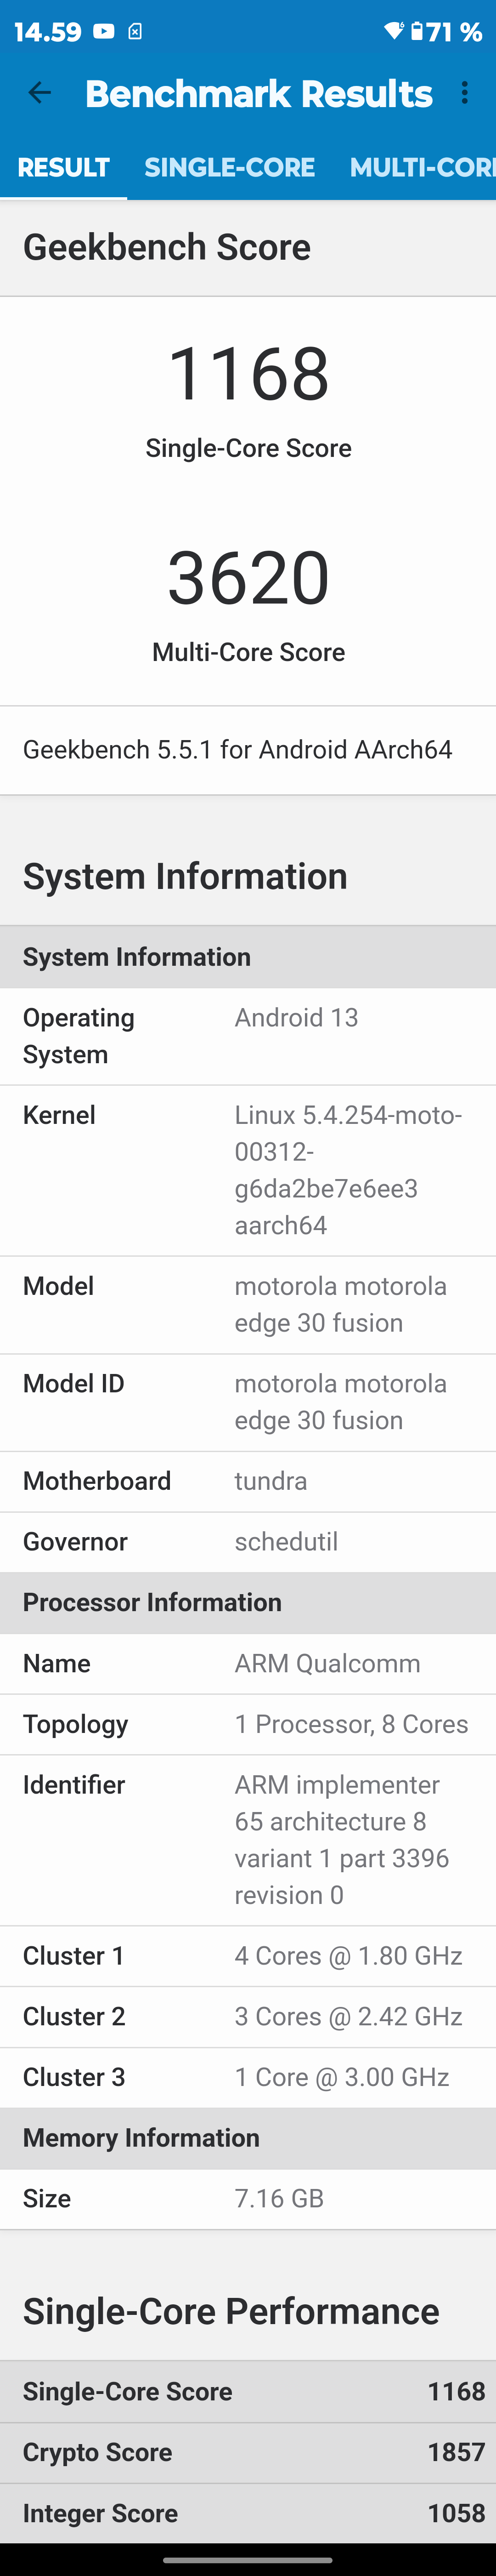The height and width of the screenshot is (2576, 496).
Task: Switch to the RESULT tab
Action: point(63,167)
